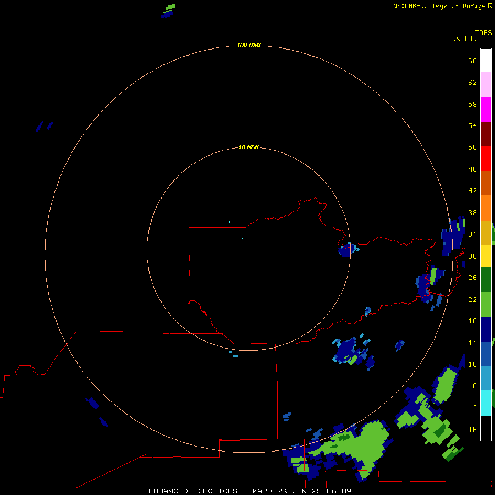495x495 pixels.
Task: Click the white swatch on the tops scale
Action: pos(486,61)
